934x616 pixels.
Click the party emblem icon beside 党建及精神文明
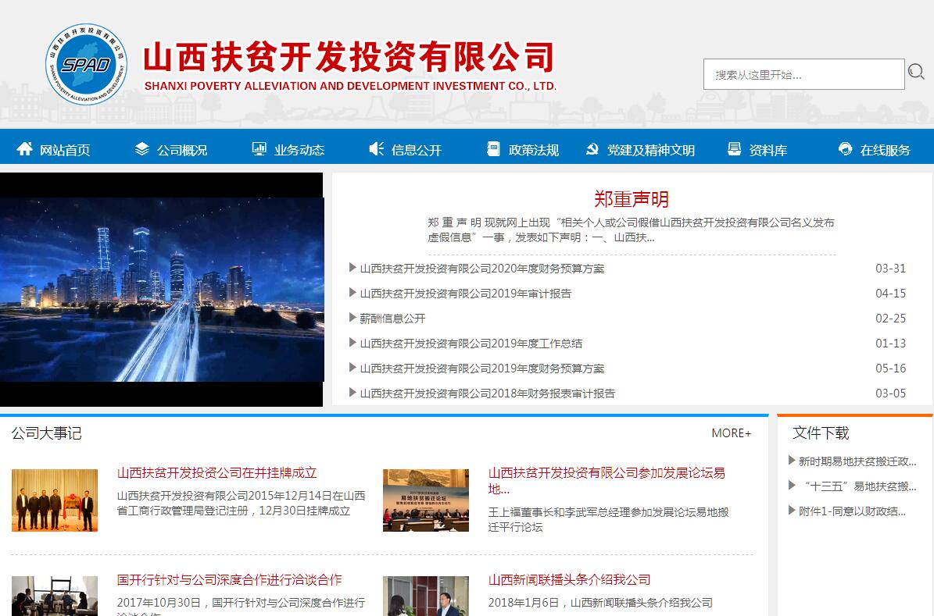tap(592, 149)
